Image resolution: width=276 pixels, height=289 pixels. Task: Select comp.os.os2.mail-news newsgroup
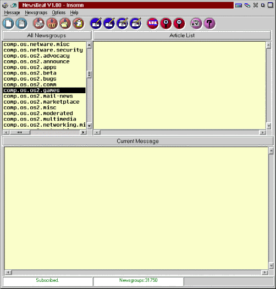click(44, 96)
